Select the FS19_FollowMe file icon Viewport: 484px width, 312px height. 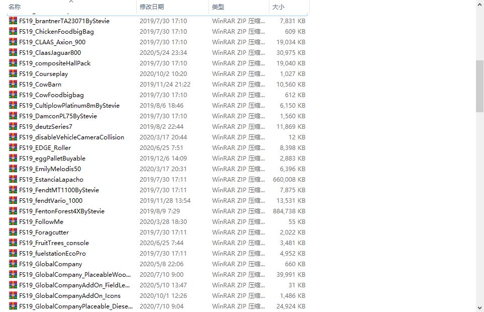click(x=13, y=222)
